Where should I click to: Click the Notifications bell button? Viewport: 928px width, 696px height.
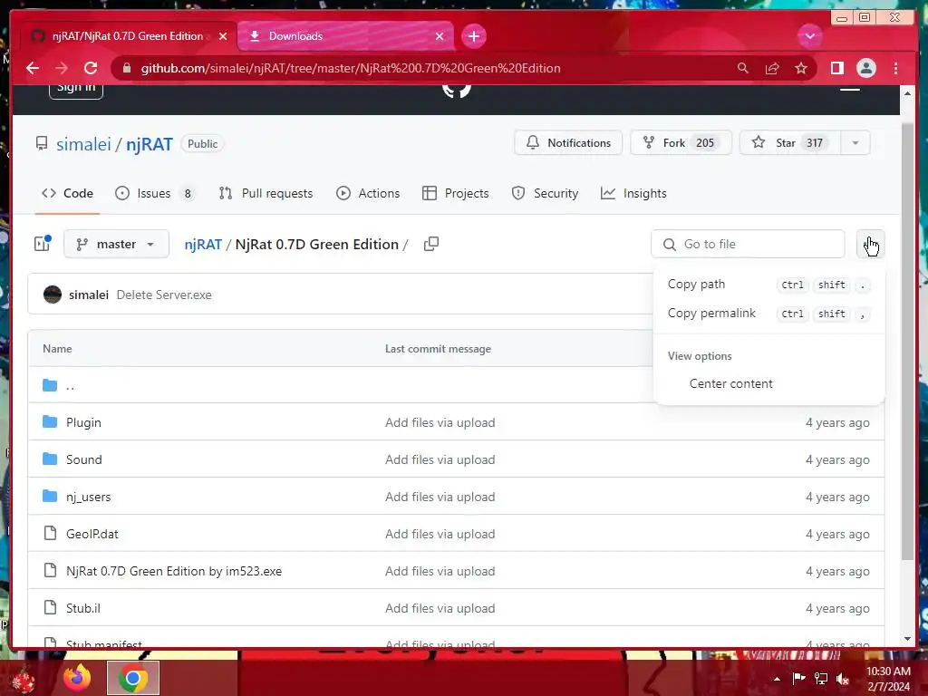pos(568,142)
